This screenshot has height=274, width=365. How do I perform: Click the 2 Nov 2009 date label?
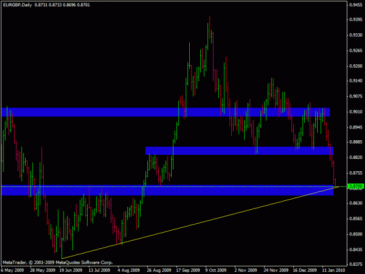[246, 270]
